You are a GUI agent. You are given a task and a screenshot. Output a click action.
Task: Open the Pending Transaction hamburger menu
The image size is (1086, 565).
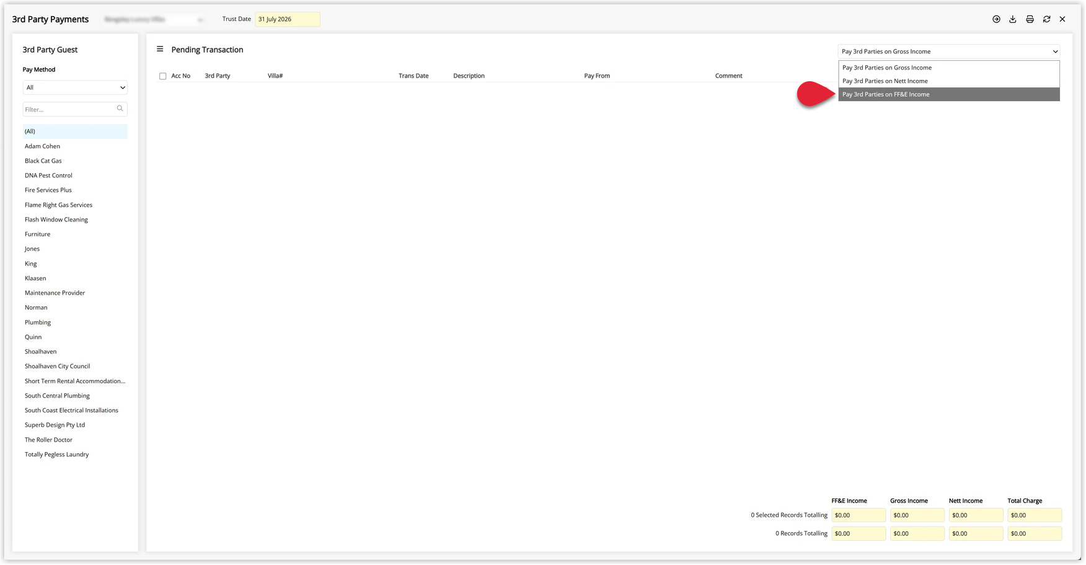(x=160, y=49)
